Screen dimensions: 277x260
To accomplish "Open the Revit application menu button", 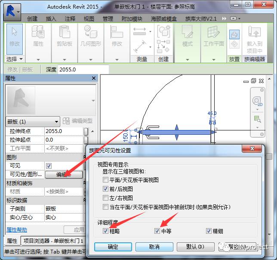I will (12, 12).
